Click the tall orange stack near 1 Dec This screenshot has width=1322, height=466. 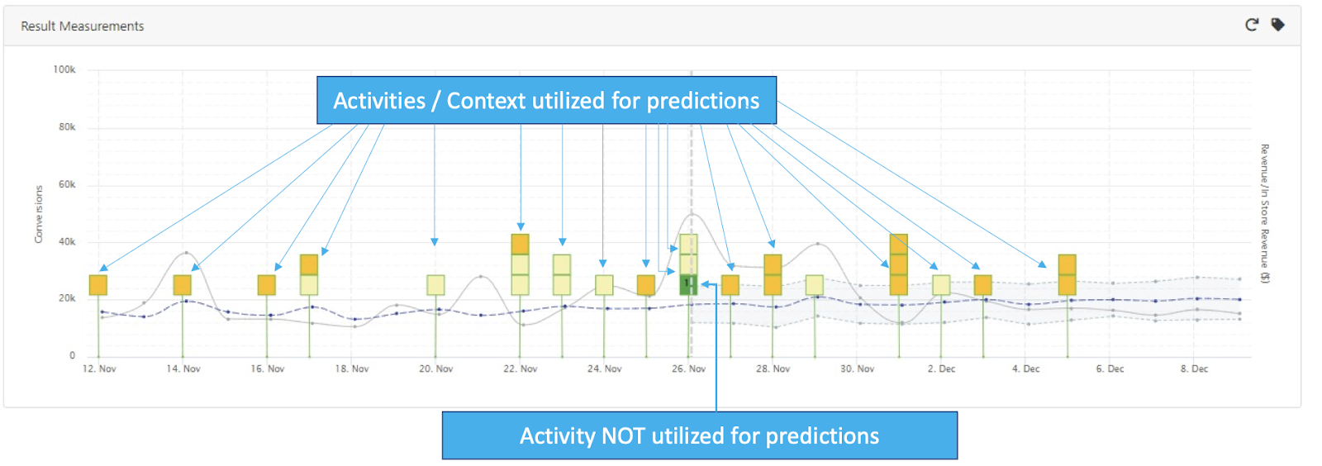click(x=899, y=264)
